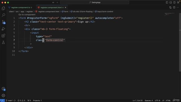Close the register.component.html tab
181x102 pixels.
[x=66, y=8]
